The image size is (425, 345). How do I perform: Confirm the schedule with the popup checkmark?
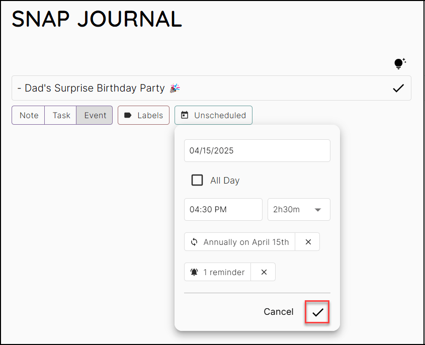point(317,312)
